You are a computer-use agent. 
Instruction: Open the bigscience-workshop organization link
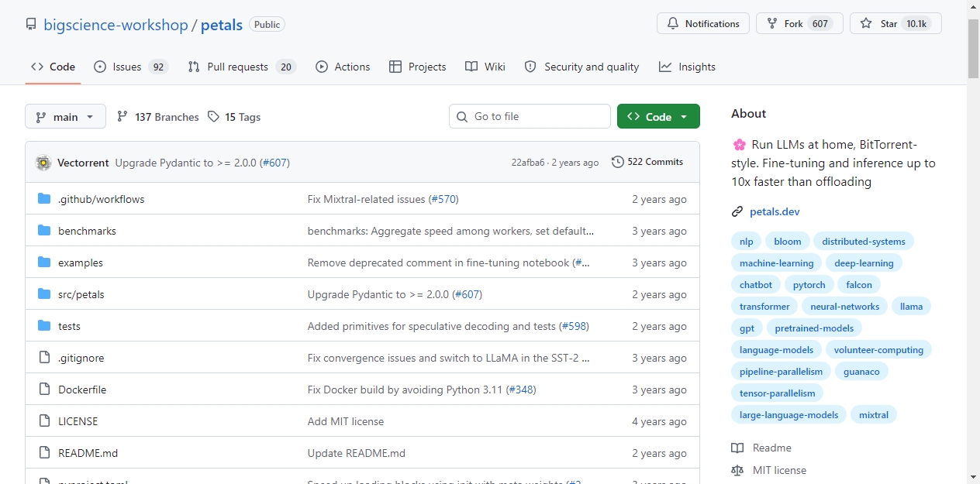click(116, 25)
